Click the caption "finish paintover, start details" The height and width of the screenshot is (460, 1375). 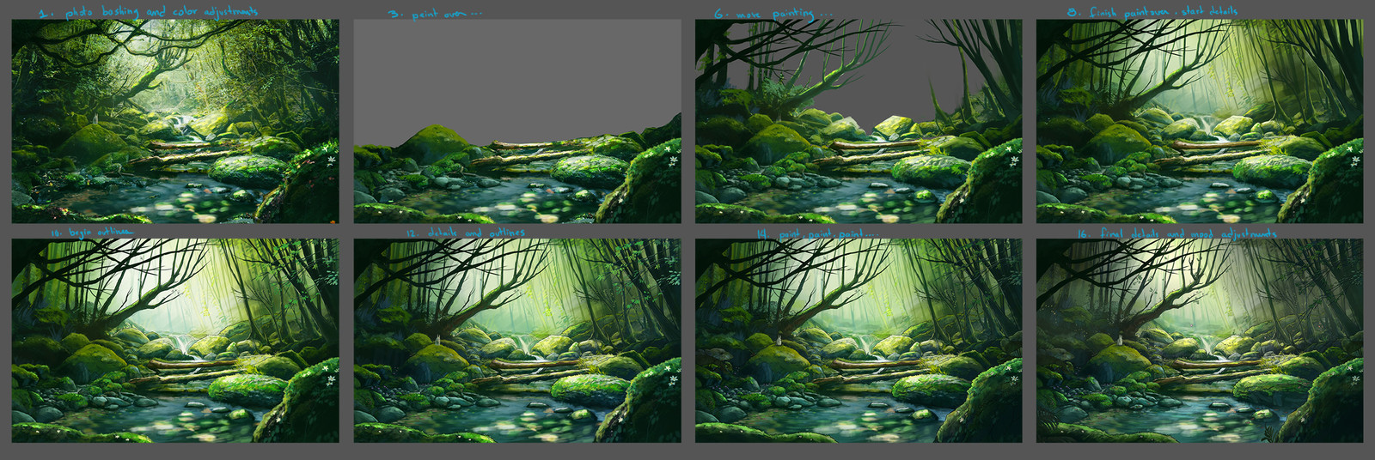(1164, 12)
